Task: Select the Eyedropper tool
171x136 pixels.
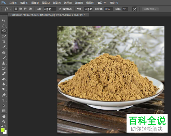Action: point(4,47)
